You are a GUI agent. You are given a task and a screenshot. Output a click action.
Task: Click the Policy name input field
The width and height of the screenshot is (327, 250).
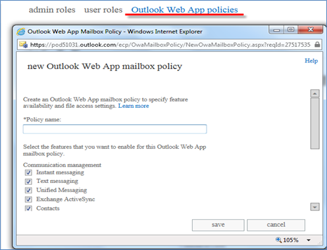(x=114, y=129)
